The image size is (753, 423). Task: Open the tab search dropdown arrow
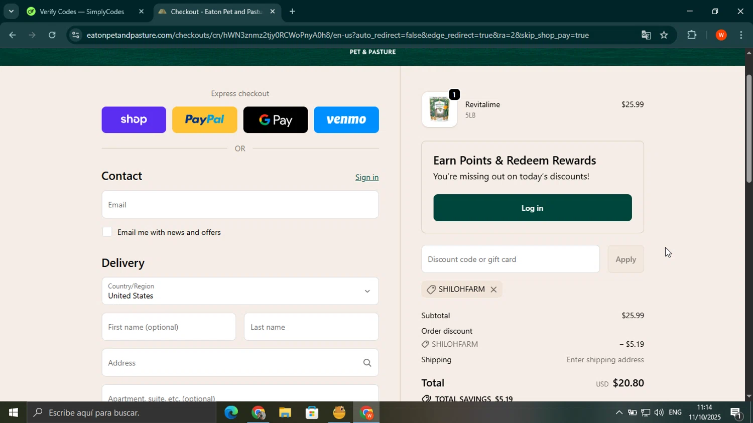[x=11, y=11]
